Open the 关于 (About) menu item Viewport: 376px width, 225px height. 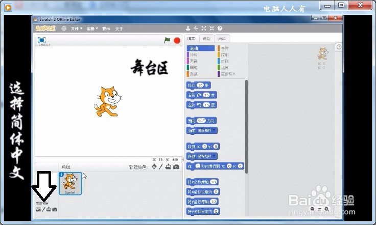tap(119, 29)
